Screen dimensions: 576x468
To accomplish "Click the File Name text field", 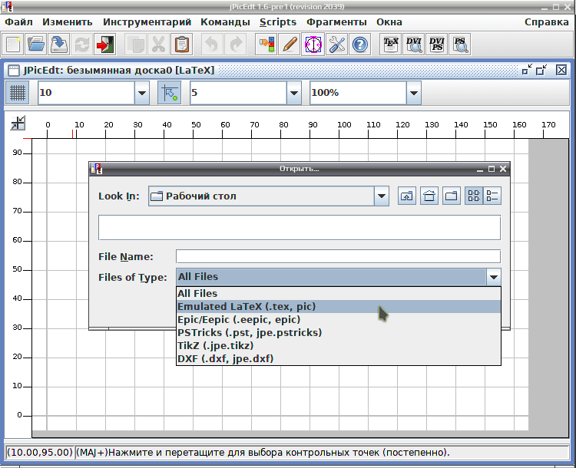I will 339,256.
